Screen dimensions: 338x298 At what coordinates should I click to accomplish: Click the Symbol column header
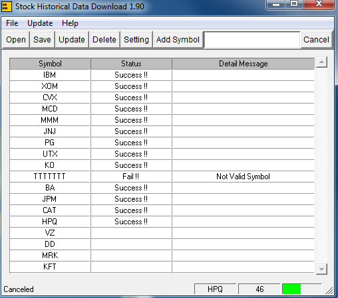pos(50,64)
